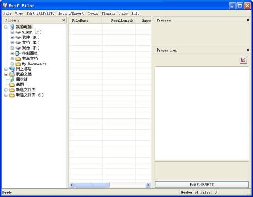Viewport: 253px width, 197px height.
Task: Select the 娱乐 (F:) drive icon
Action: click(x=18, y=48)
